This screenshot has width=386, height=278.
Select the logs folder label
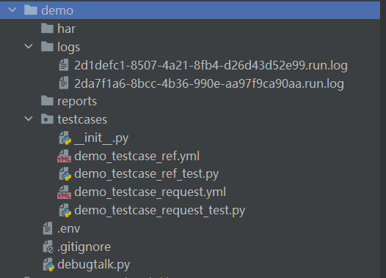(x=68, y=47)
